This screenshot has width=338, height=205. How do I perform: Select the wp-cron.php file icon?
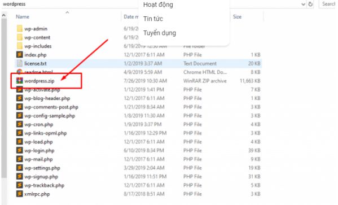point(19,124)
